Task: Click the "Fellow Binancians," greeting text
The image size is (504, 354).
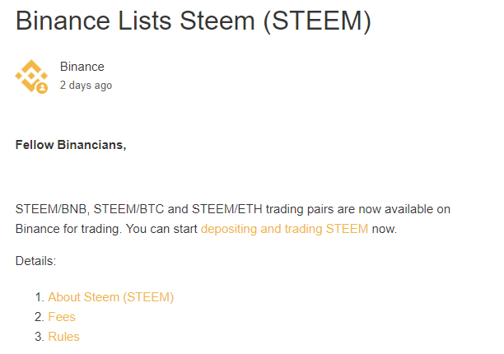Action: [71, 145]
